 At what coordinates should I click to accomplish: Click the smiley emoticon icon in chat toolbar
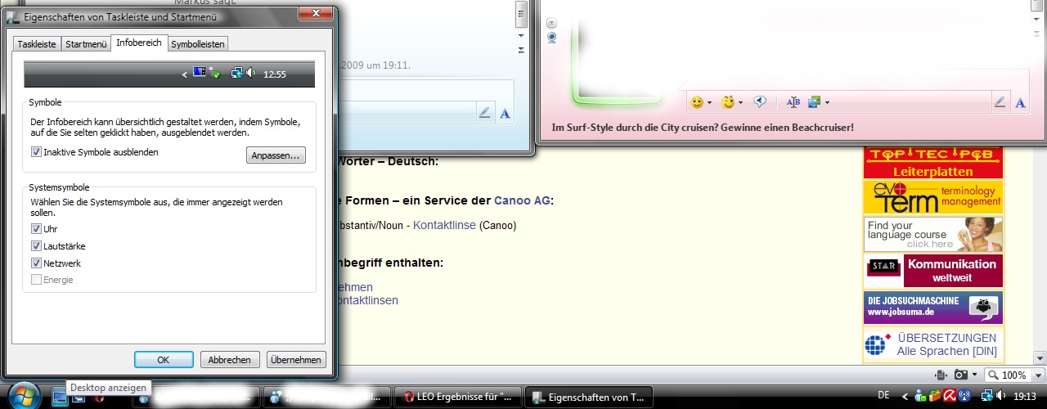tap(697, 102)
